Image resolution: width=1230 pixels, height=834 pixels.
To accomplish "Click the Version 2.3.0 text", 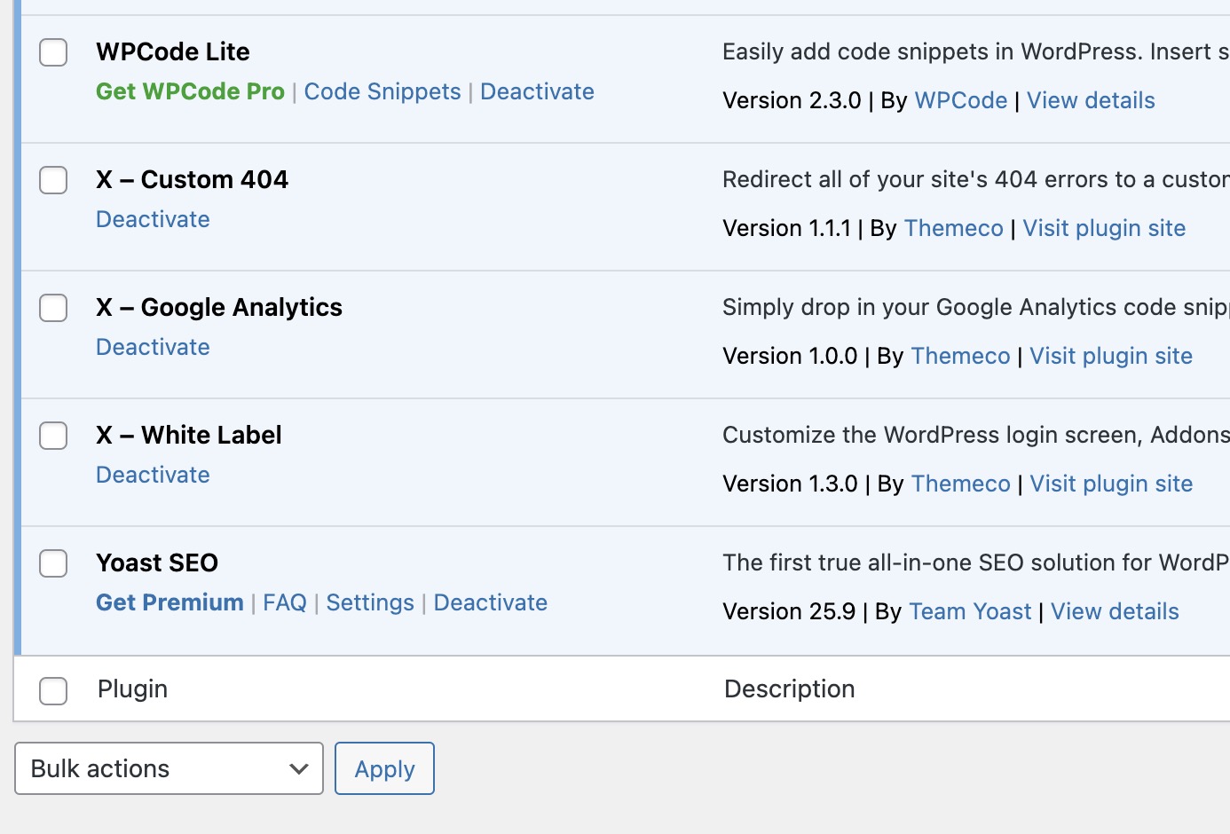I will pos(792,100).
